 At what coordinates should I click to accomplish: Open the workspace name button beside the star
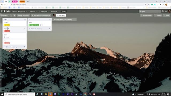(x=23, y=15)
